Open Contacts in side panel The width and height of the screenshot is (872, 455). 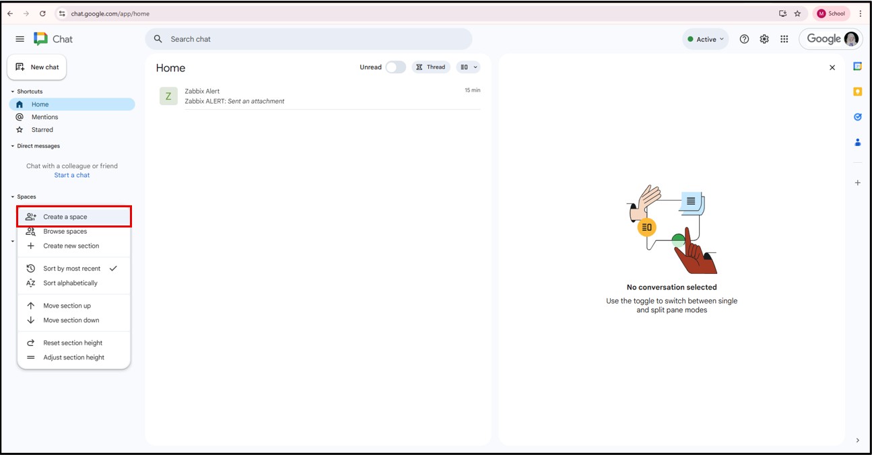coord(857,142)
